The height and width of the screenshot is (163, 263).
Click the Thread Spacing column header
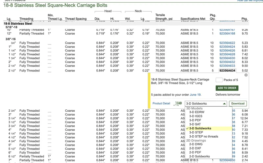pyautogui.click(x=76, y=19)
